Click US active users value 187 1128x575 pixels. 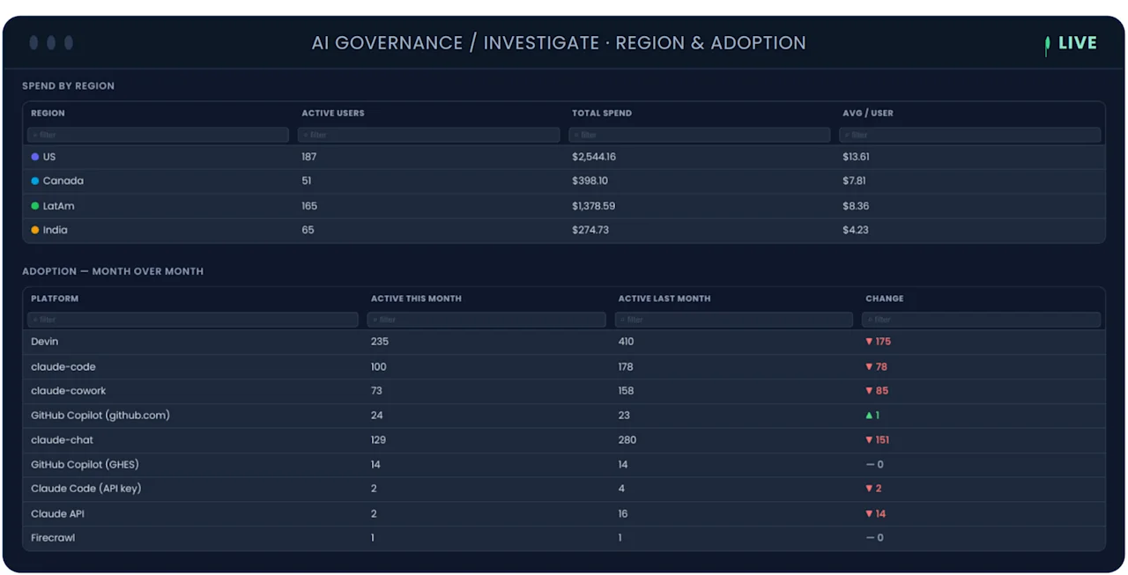[308, 157]
